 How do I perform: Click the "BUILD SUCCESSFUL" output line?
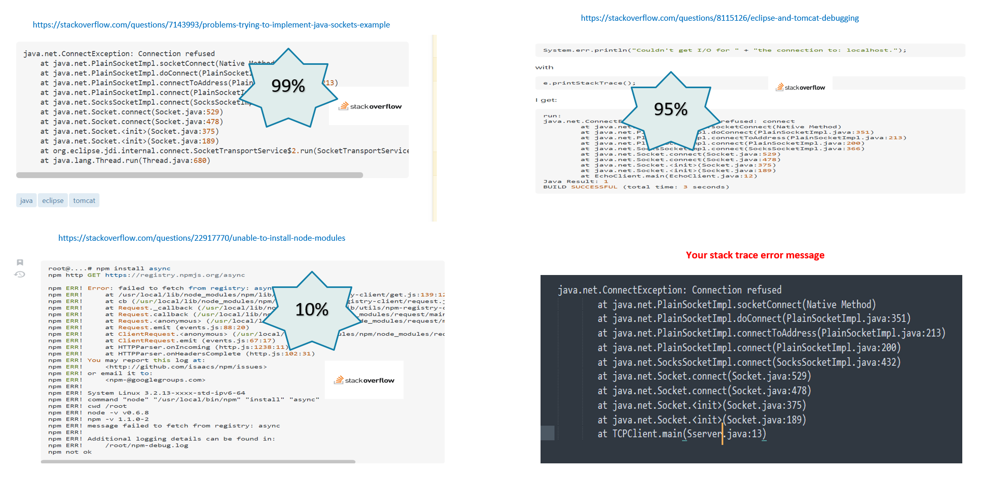636,187
